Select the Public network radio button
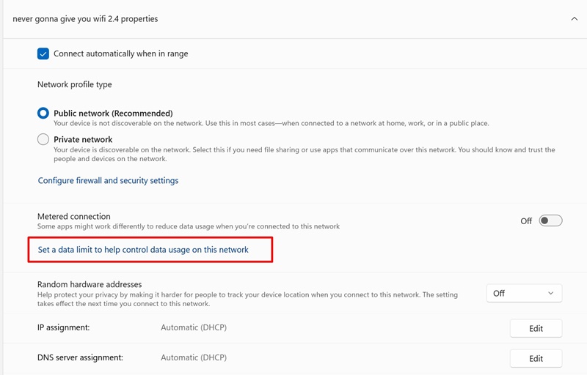This screenshot has width=587, height=375. coord(43,114)
